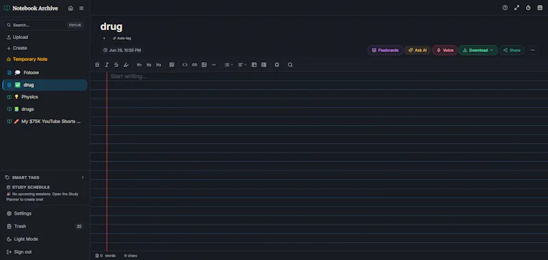The image size is (548, 260).
Task: Insert an image into the note
Action: 204,65
